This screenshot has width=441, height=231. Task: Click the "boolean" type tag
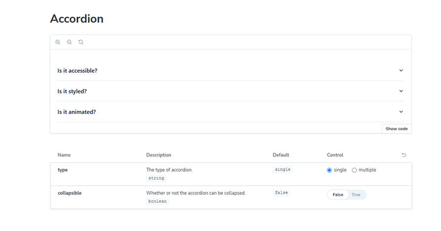pyautogui.click(x=157, y=201)
